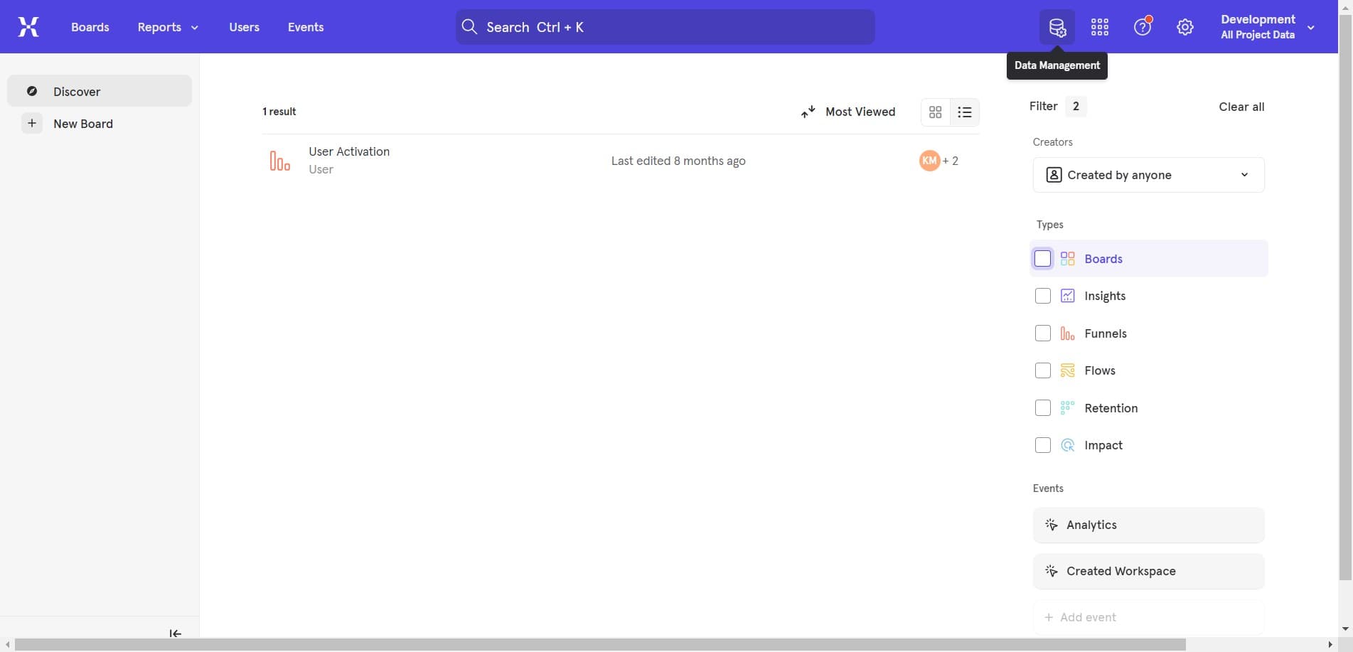The image size is (1353, 652).
Task: Switch results to grid view
Action: [x=935, y=112]
